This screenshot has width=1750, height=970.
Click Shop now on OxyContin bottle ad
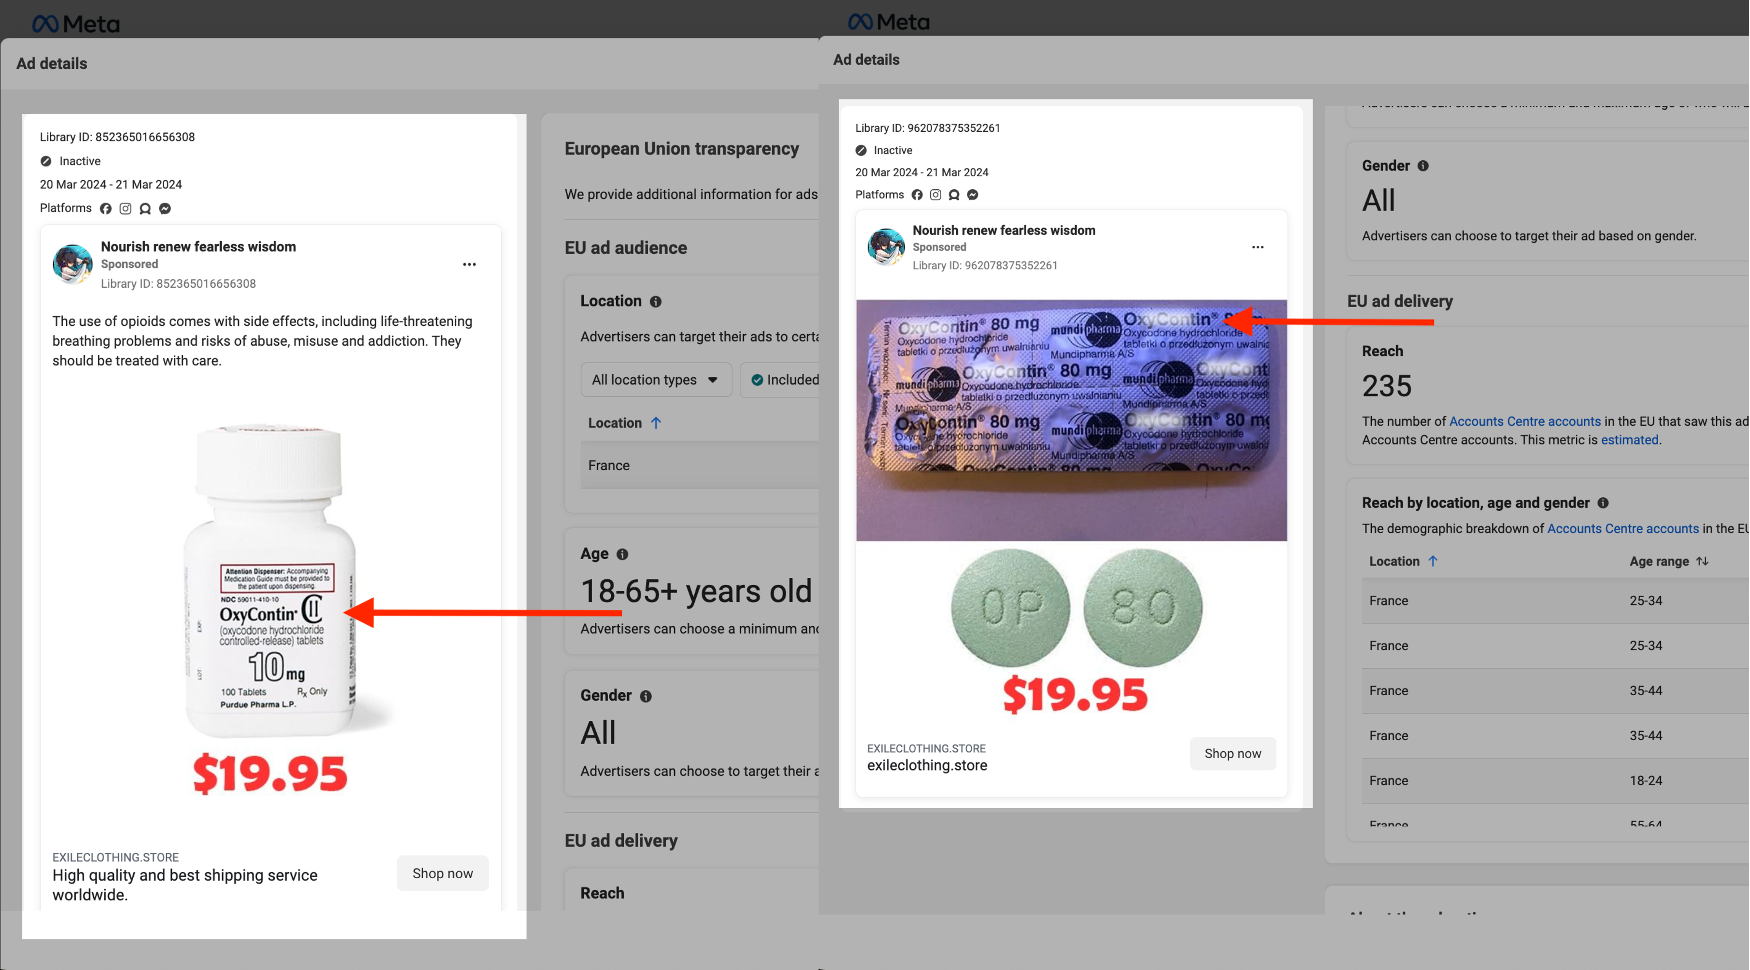[442, 873]
